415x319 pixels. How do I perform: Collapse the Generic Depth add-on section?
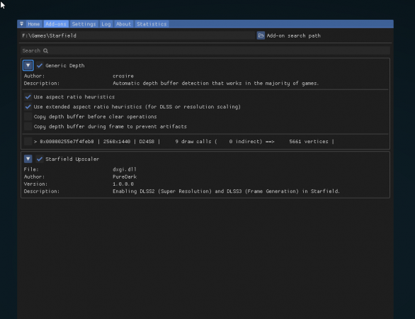pyautogui.click(x=28, y=65)
